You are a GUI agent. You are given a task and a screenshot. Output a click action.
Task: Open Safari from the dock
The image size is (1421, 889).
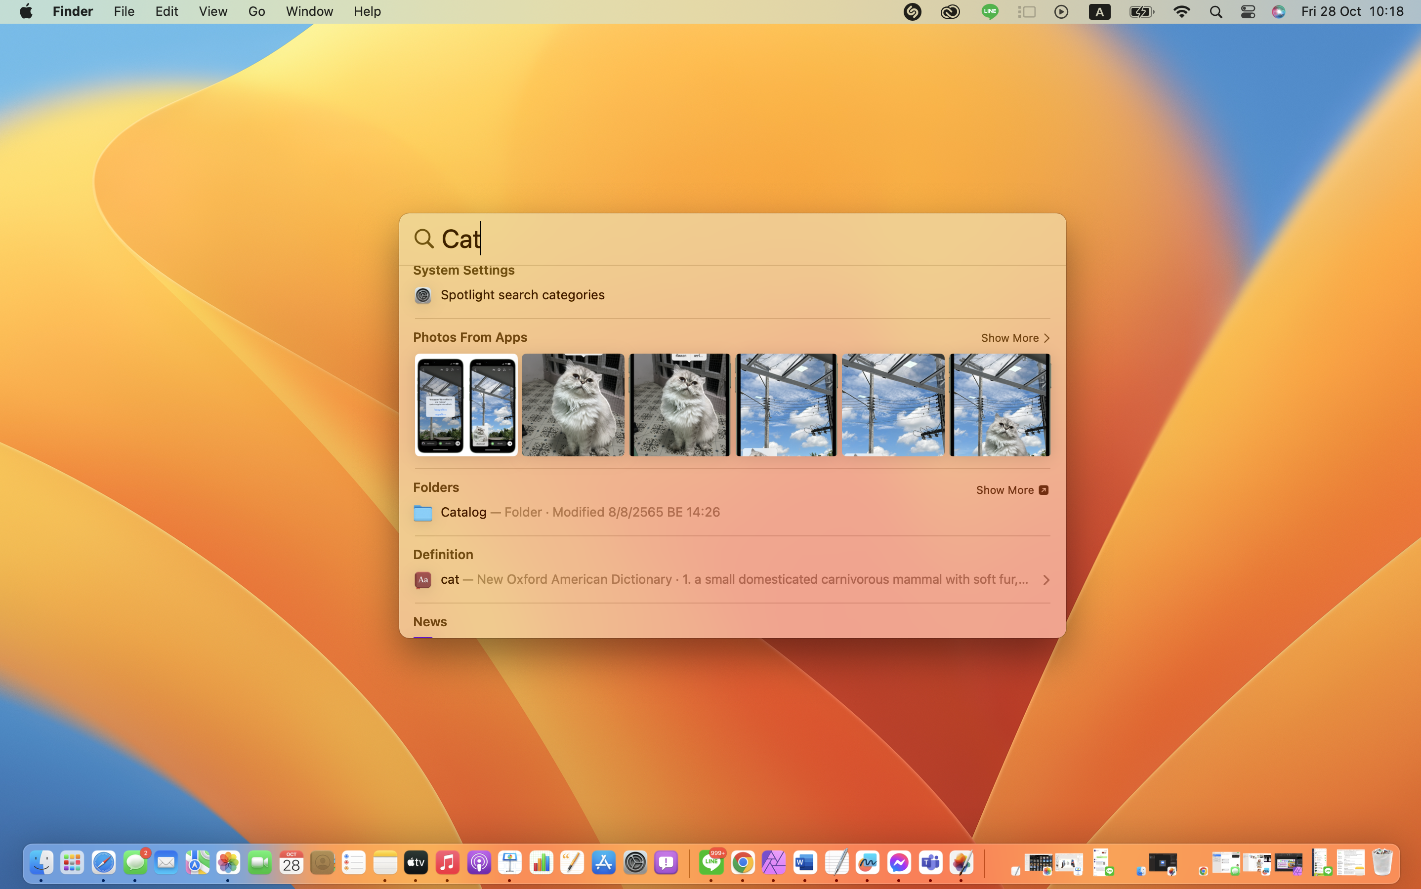click(104, 862)
